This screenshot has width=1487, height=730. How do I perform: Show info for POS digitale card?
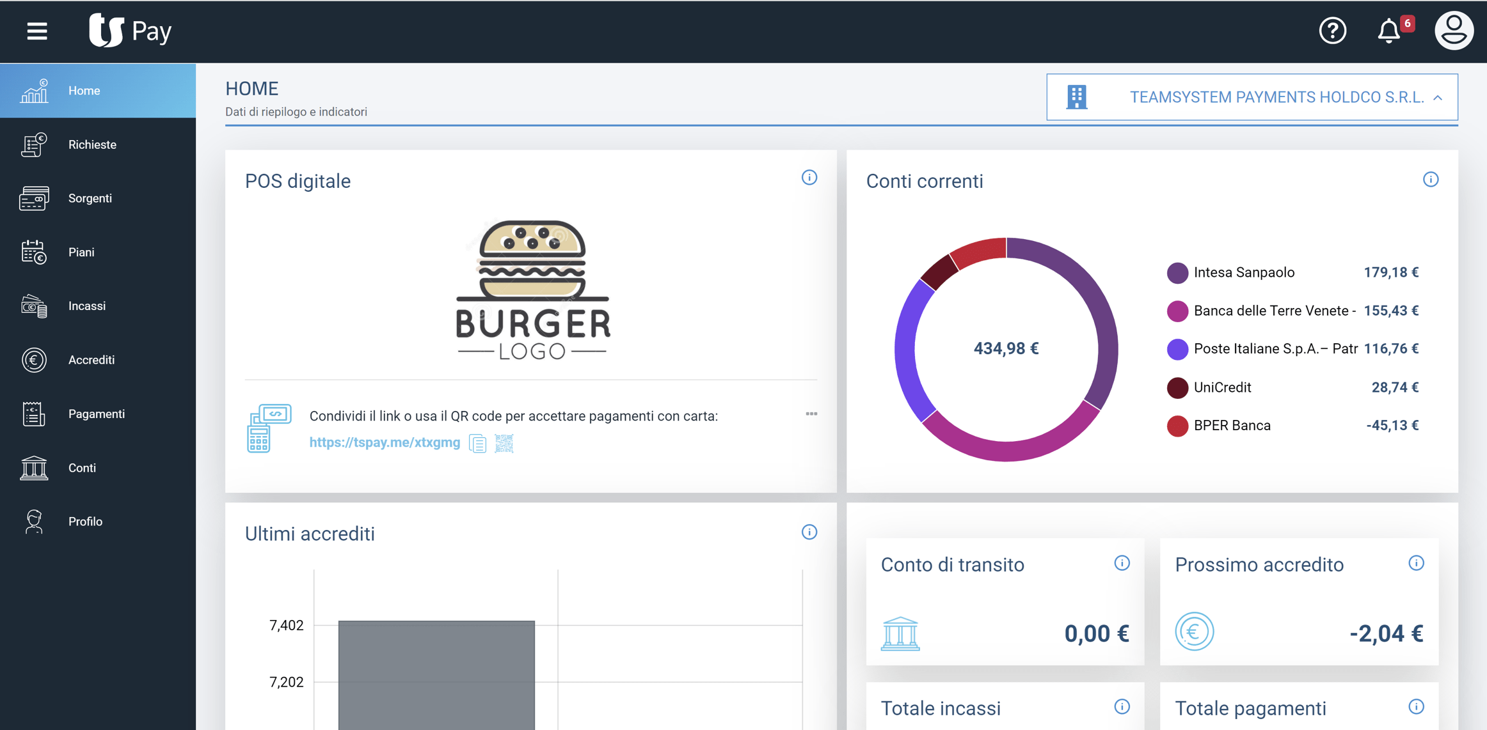coord(809,178)
